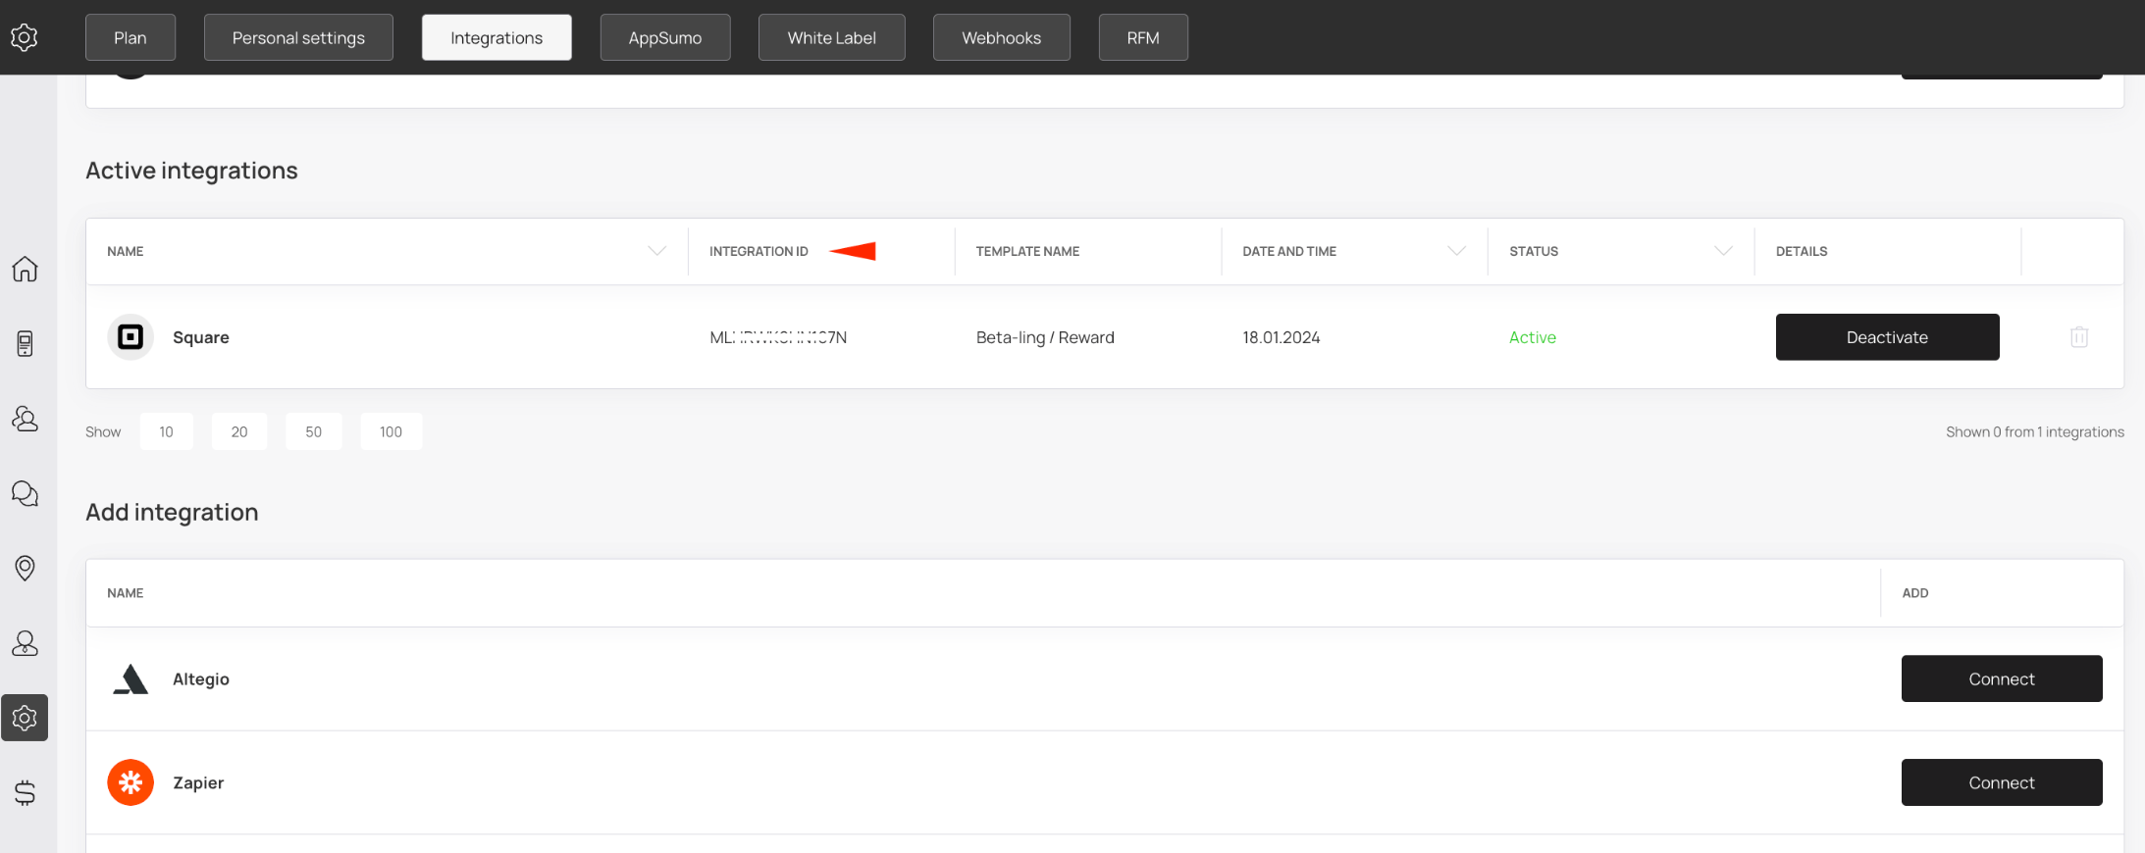2145x853 pixels.
Task: Expand the Date and Time sort chevron
Action: tap(1456, 251)
